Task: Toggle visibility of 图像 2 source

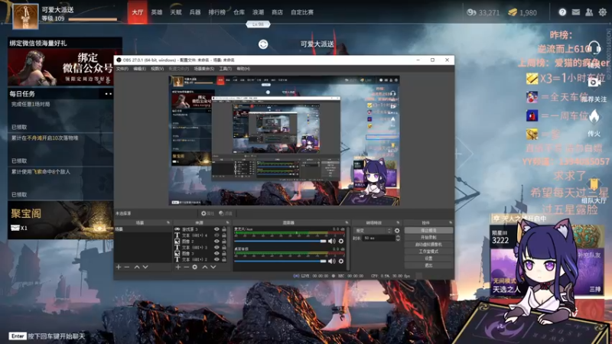Action: (x=216, y=242)
